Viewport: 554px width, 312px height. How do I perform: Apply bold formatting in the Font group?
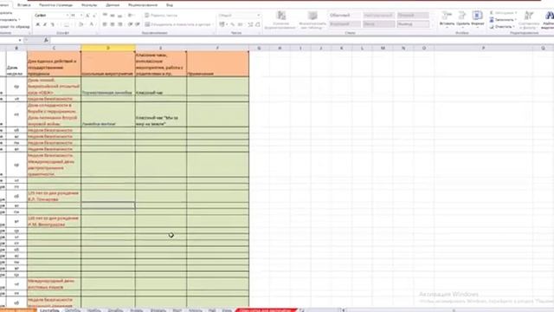38,24
